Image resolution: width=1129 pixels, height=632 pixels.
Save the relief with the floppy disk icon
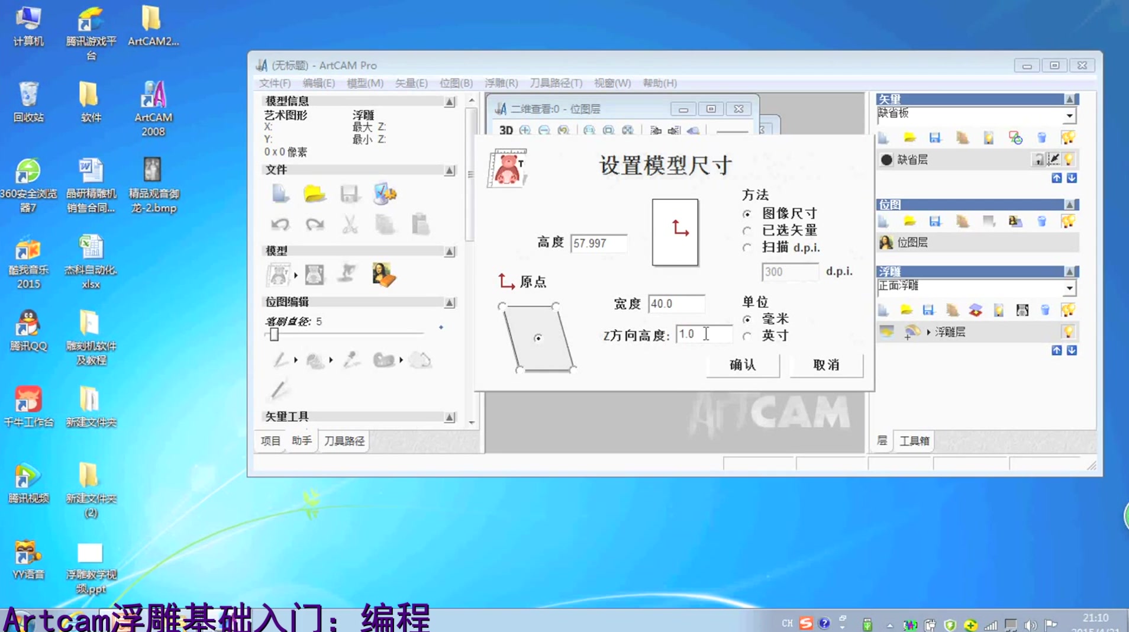(x=928, y=309)
